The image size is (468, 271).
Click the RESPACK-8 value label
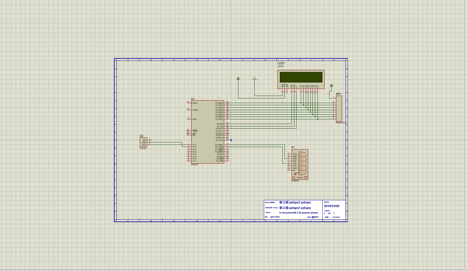[x=341, y=123]
